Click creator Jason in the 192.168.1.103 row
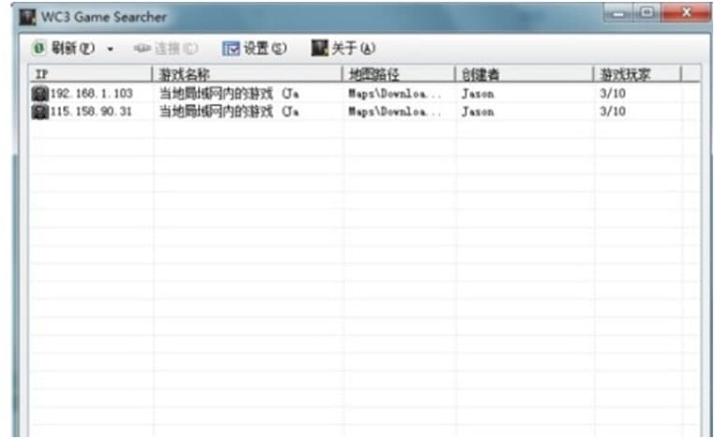Image resolution: width=715 pixels, height=439 pixels. click(x=478, y=94)
